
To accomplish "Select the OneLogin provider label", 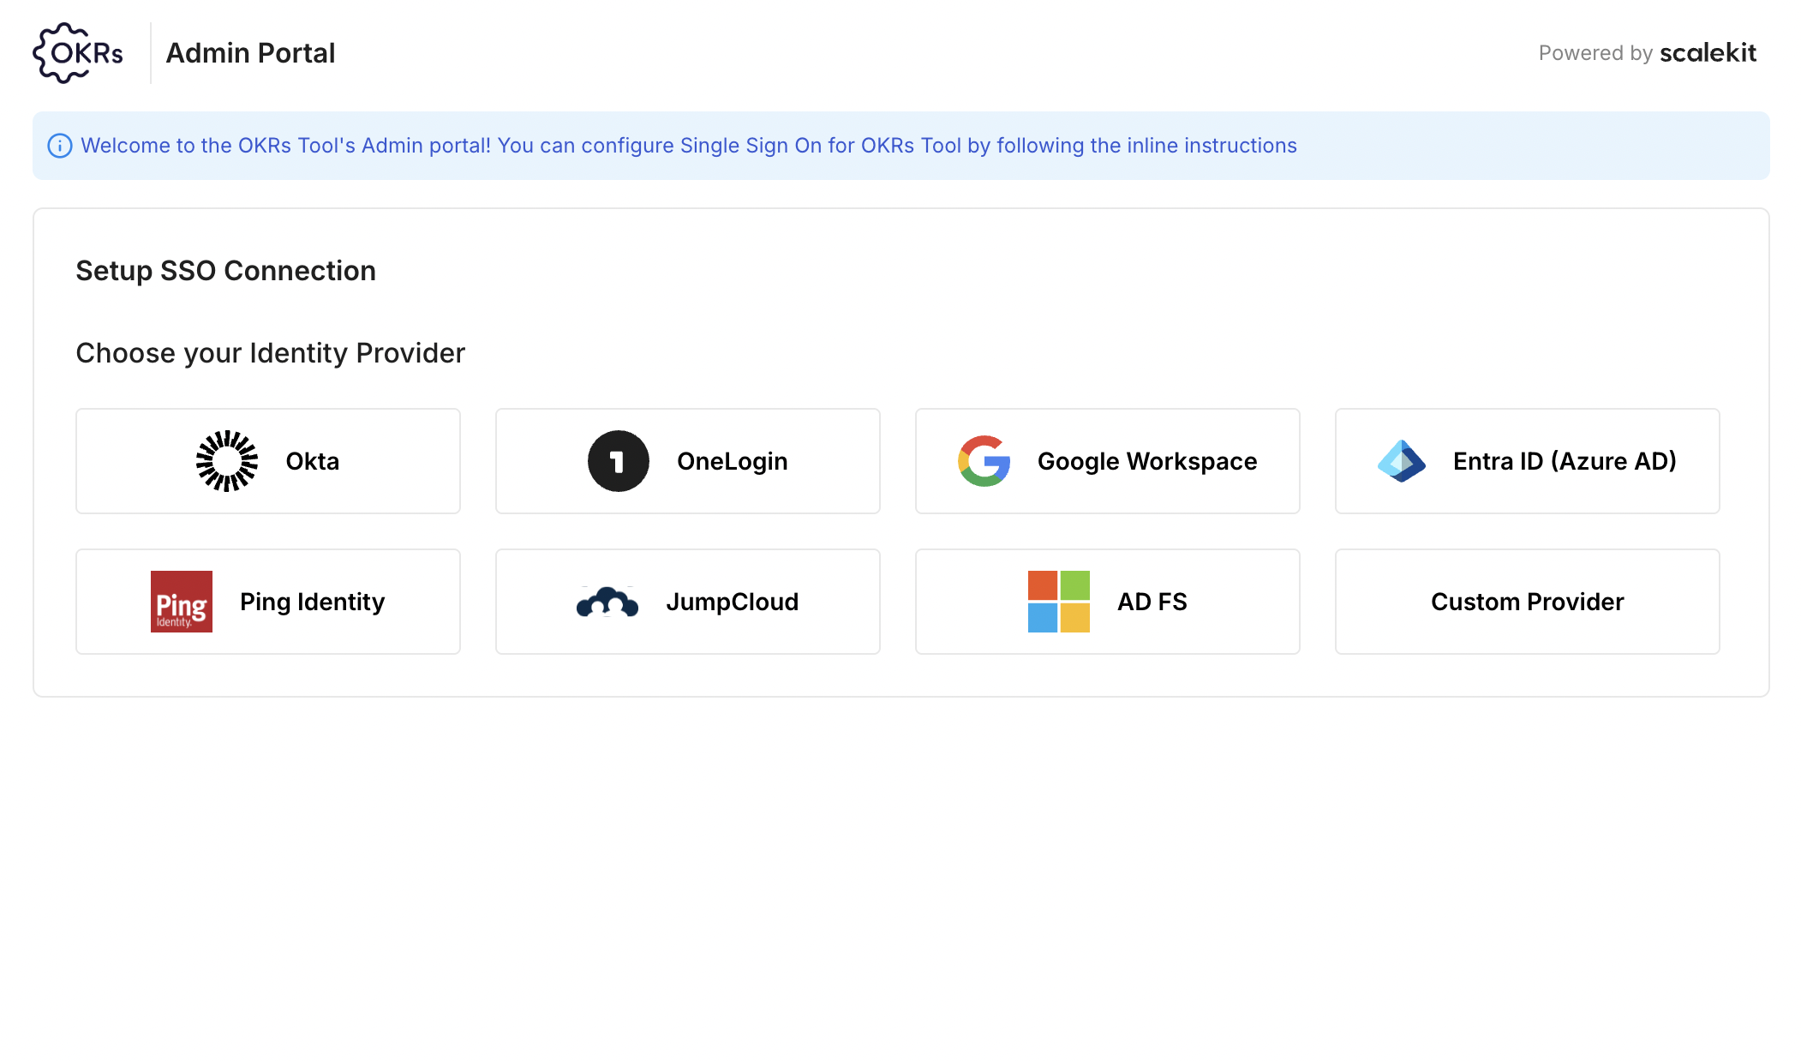I will 733,461.
